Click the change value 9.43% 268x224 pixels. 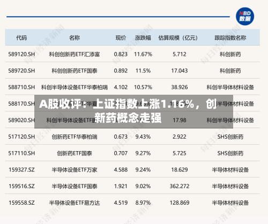143,137
